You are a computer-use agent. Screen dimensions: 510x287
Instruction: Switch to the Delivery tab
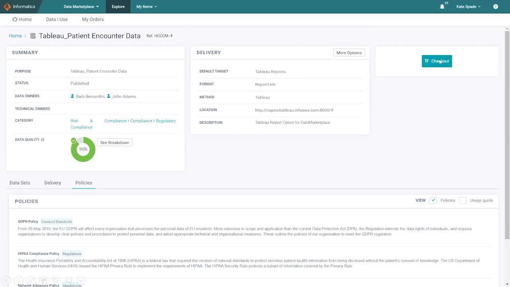(x=53, y=183)
